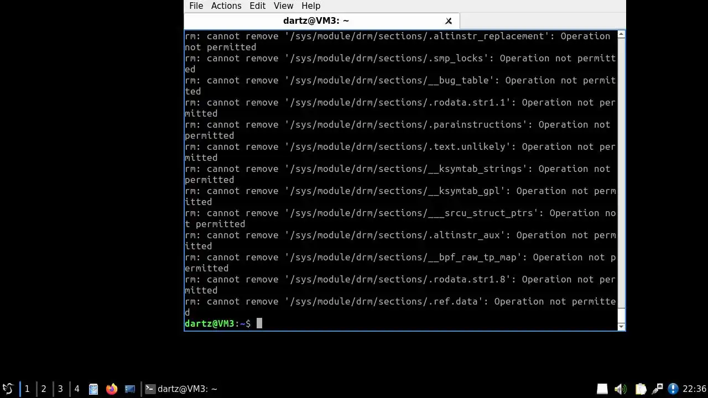Open the removable media tray icon

pyautogui.click(x=602, y=389)
